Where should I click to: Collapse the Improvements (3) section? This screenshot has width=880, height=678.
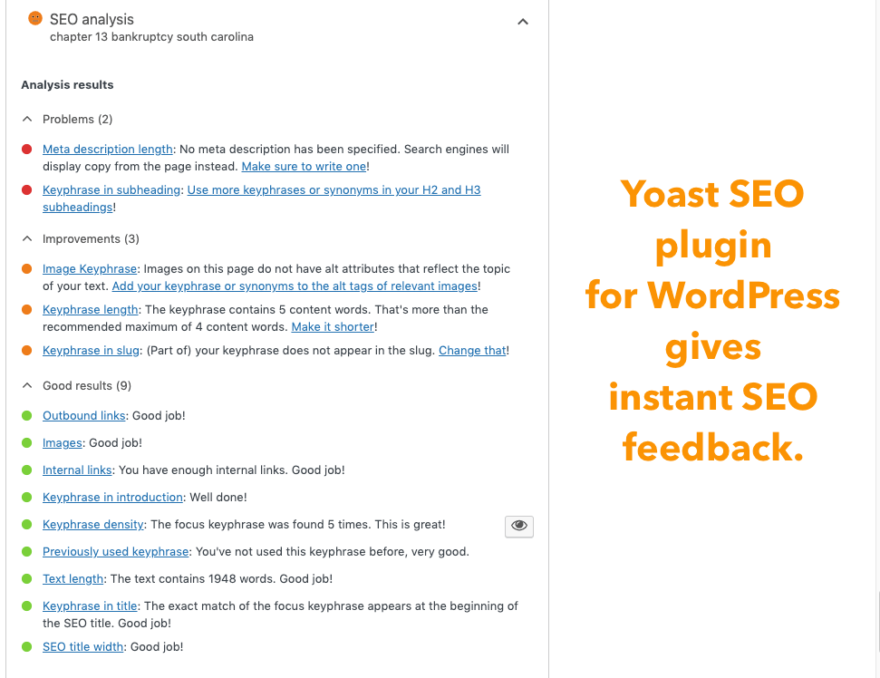click(27, 238)
